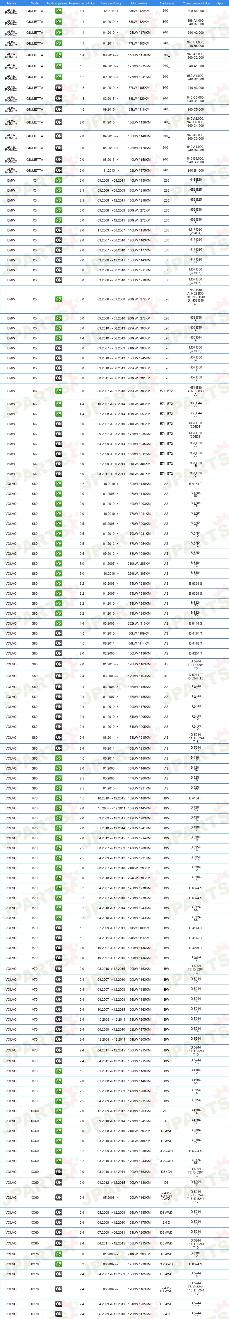Click the Nadwozie column header

[167, 3]
